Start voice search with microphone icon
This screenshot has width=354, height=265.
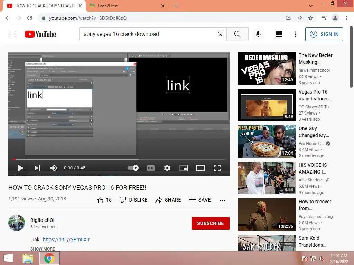pyautogui.click(x=258, y=34)
